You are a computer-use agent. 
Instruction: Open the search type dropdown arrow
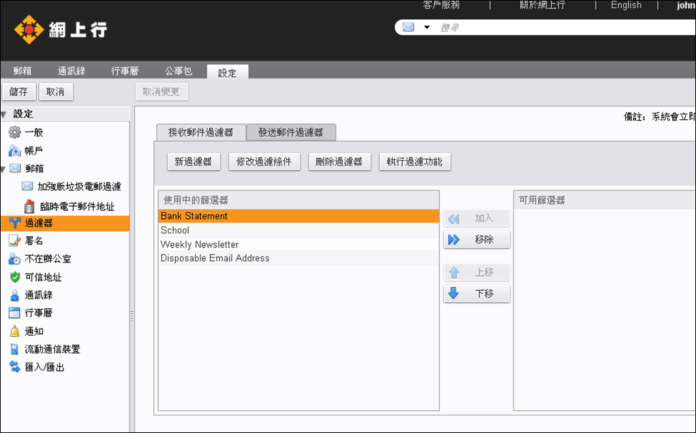coord(427,27)
